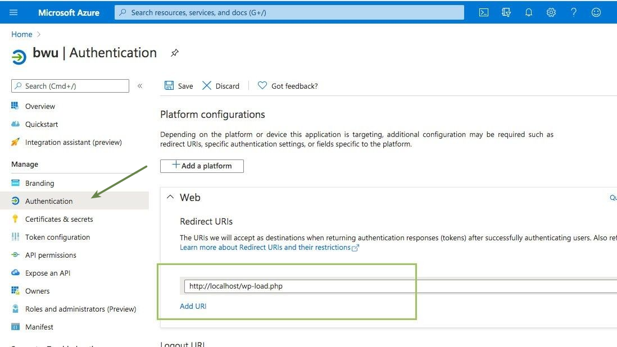Focus the top Search resources field
This screenshot has height=347, width=617.
tap(289, 12)
